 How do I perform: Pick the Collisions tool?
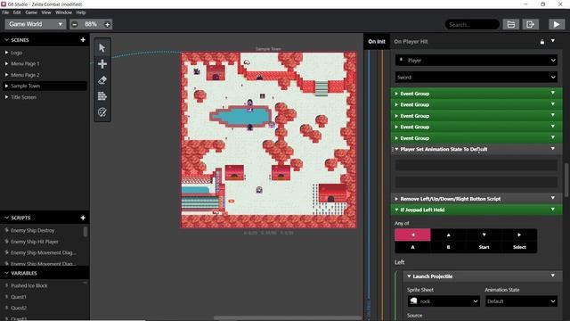click(102, 96)
